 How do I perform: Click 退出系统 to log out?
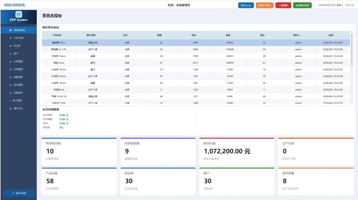click(19, 193)
